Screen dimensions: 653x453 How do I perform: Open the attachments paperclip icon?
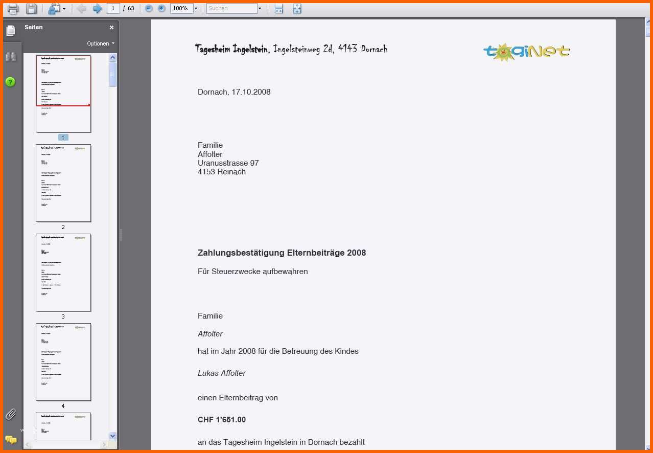pyautogui.click(x=11, y=414)
